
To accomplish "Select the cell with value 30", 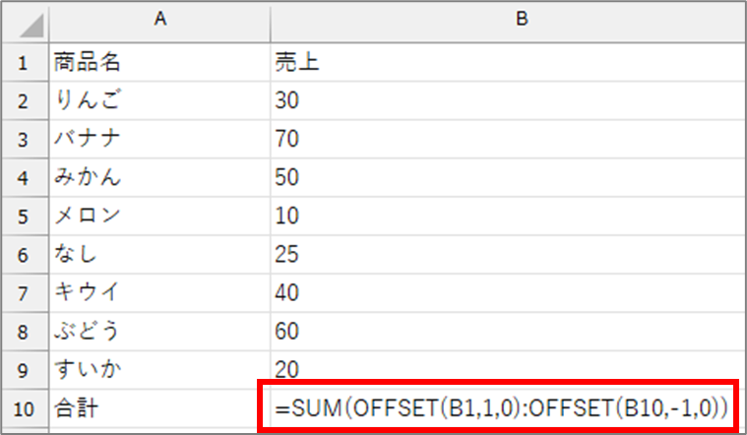I will coord(508,100).
